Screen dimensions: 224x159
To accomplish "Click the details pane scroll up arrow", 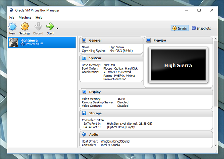I will pos(216,39).
